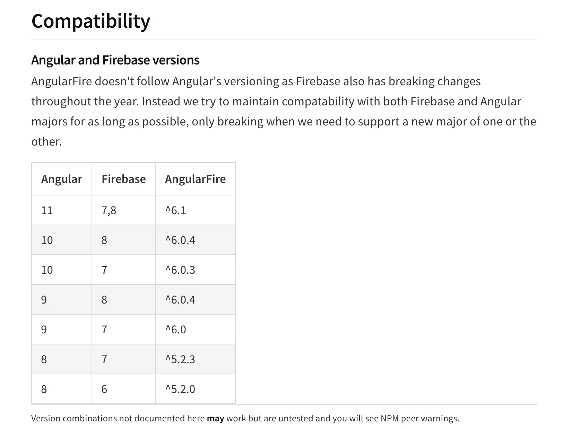Click the word "other." ending the paragraph

[x=46, y=142]
